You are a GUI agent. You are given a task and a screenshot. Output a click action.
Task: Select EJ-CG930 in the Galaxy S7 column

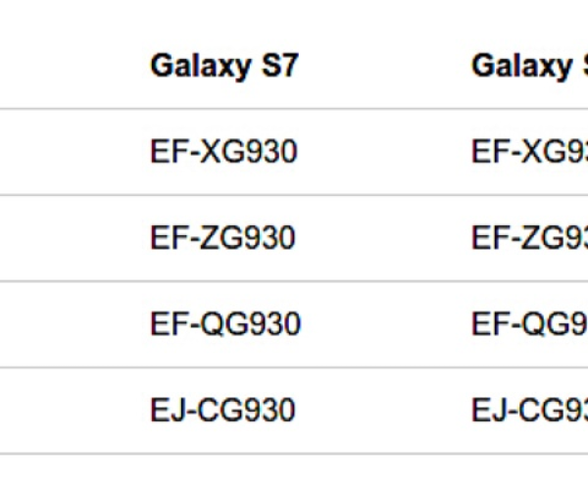click(222, 410)
